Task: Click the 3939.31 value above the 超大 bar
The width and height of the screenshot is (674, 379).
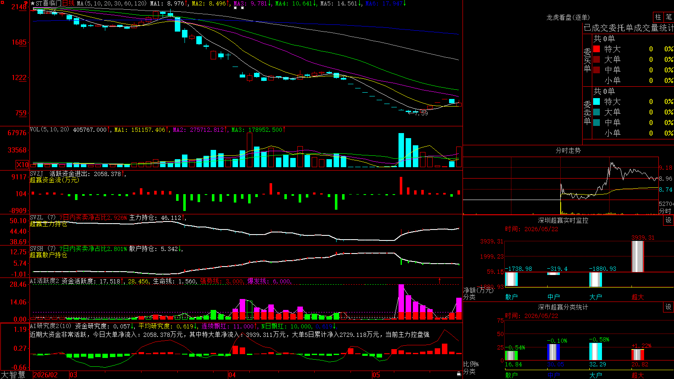Action: (x=643, y=238)
